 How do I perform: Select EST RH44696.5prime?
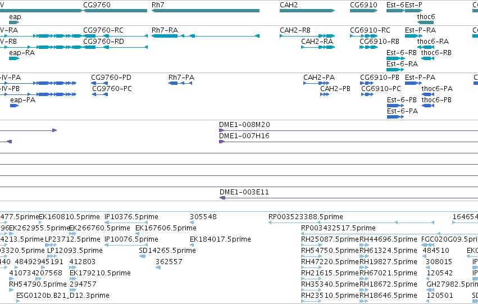point(365,245)
